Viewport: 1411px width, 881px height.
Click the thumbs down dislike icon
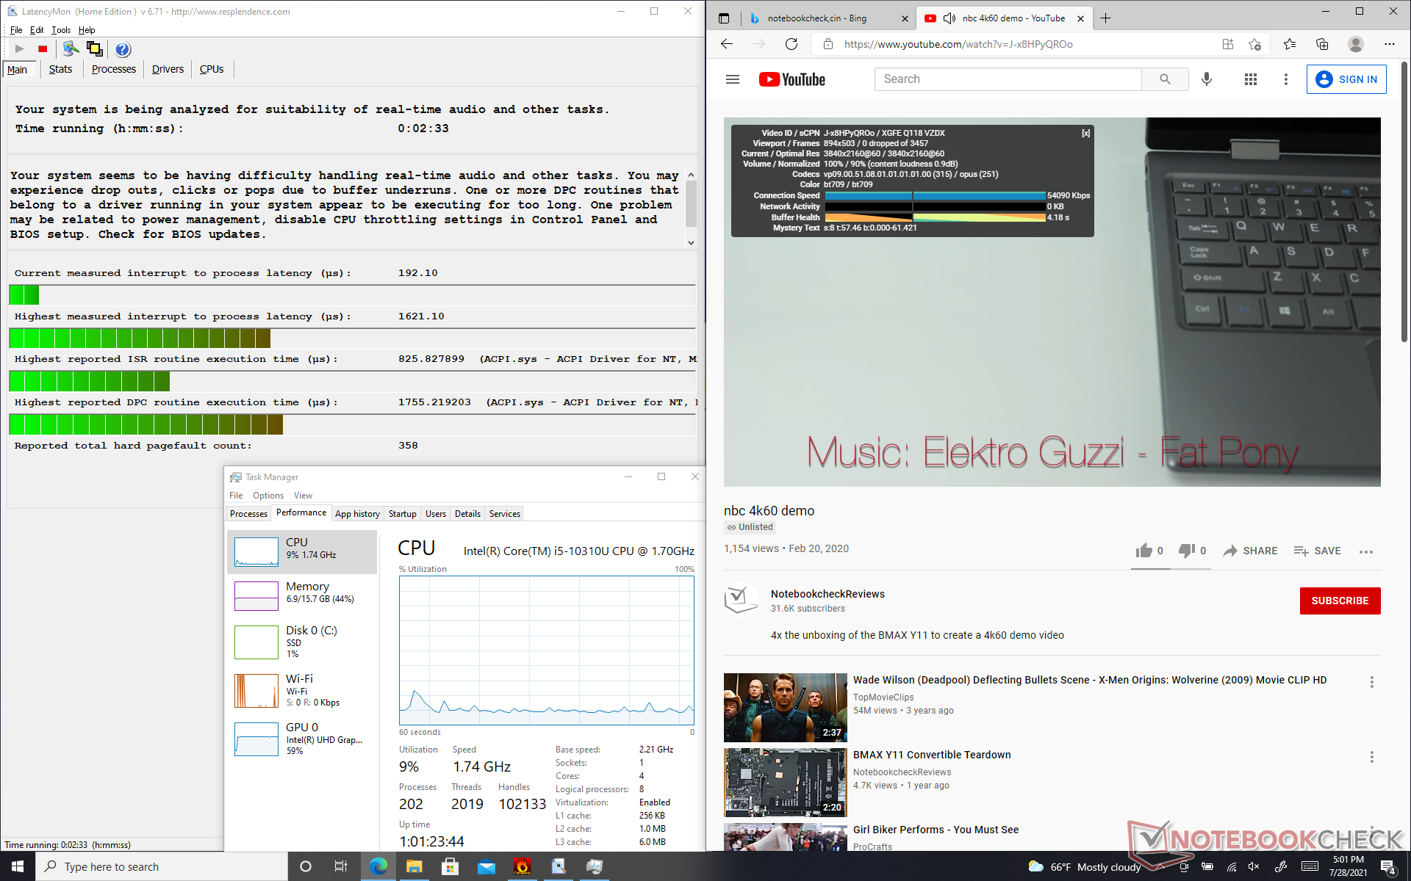(1186, 551)
